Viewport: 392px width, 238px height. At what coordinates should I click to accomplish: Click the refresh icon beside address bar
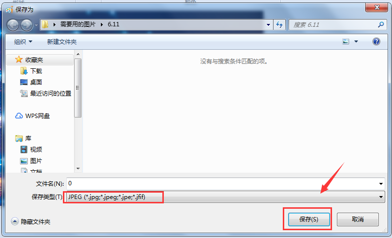point(279,24)
